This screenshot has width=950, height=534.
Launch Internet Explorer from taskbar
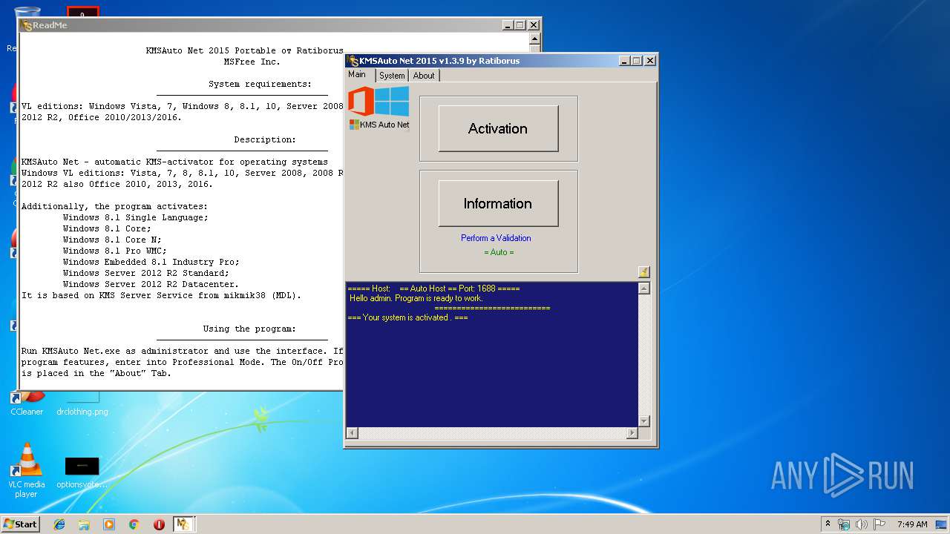(x=59, y=524)
